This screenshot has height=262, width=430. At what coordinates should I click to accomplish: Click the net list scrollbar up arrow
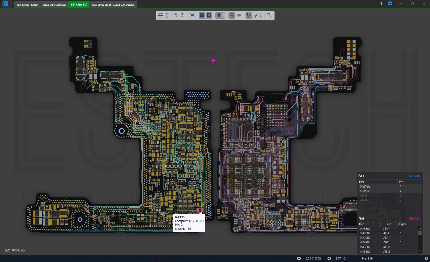tap(420, 228)
